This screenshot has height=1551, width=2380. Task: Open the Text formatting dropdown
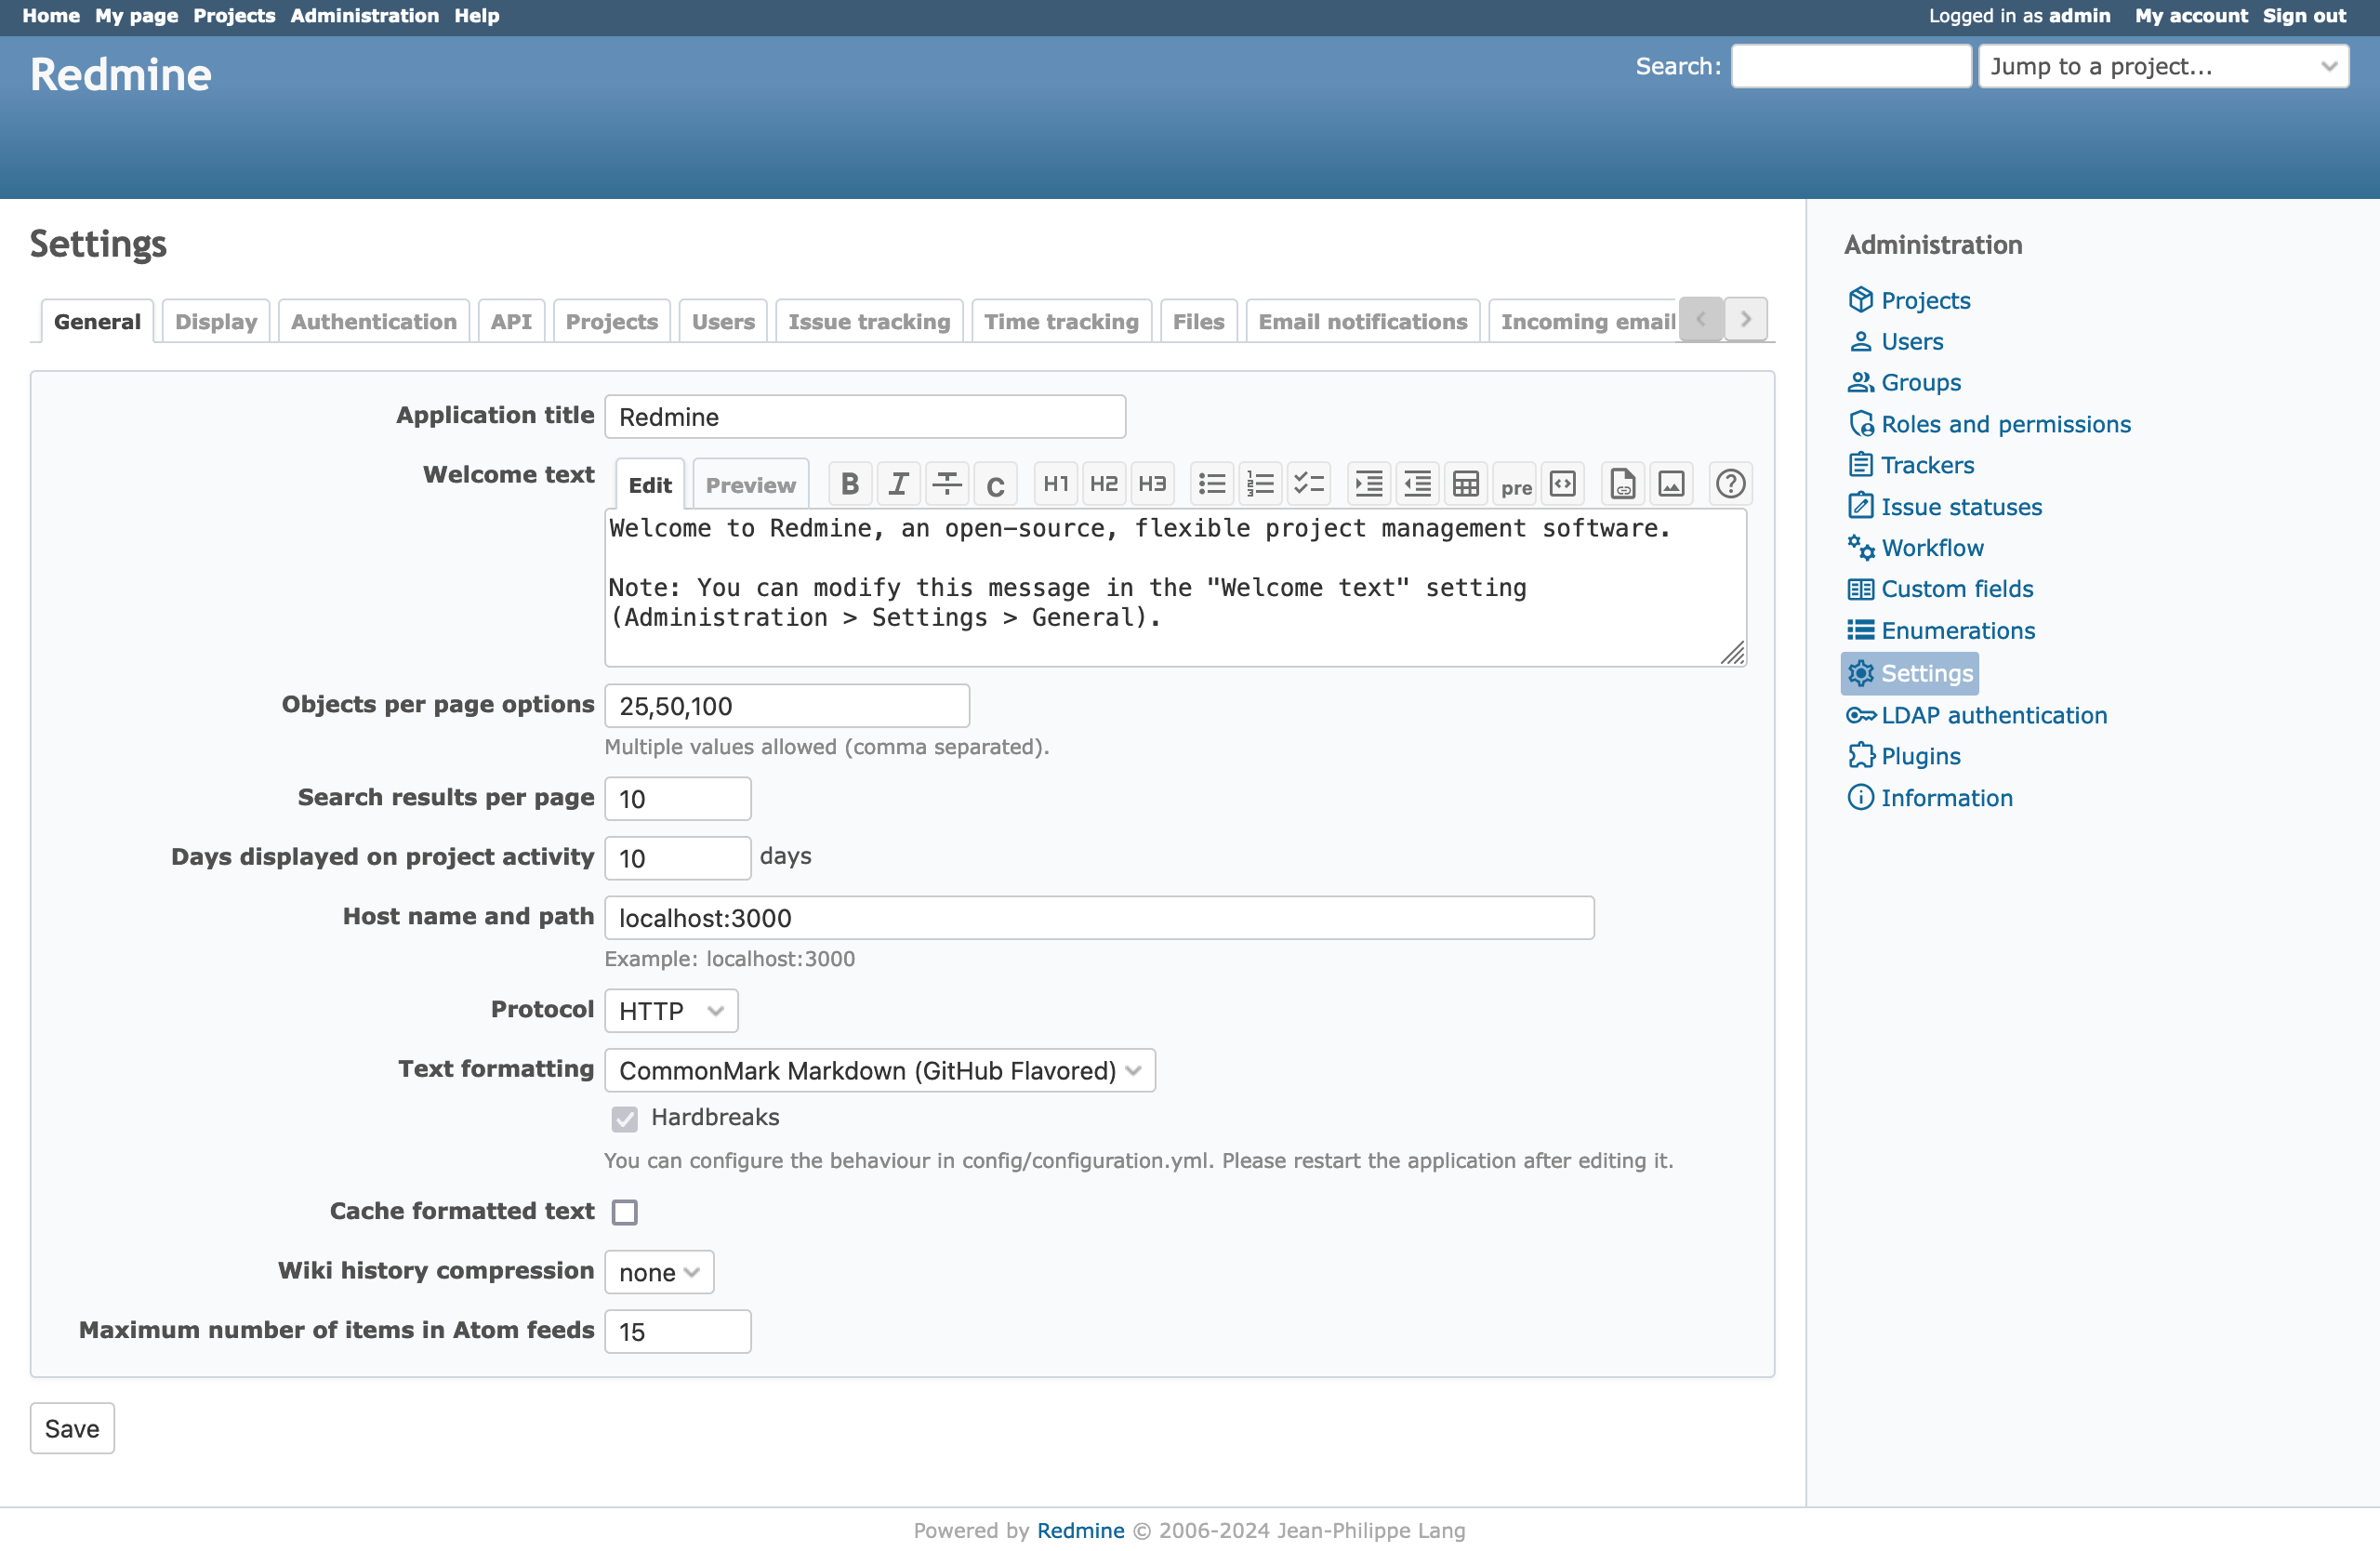[880, 1070]
